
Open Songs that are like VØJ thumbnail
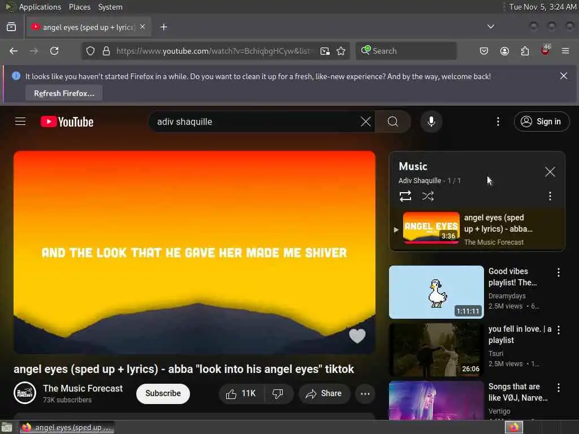(x=436, y=401)
